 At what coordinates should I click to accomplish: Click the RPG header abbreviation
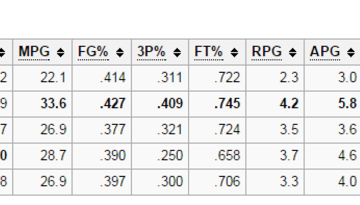[267, 52]
